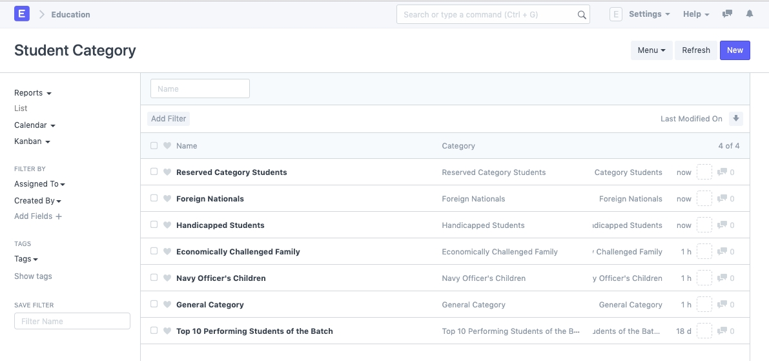Toggle sort direction arrow button

click(735, 119)
